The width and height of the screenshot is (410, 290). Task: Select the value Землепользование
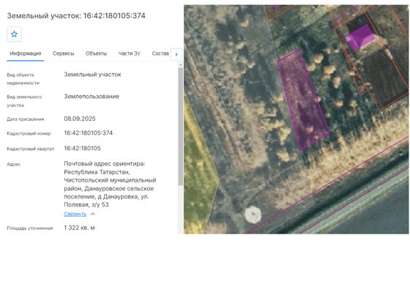pos(92,97)
